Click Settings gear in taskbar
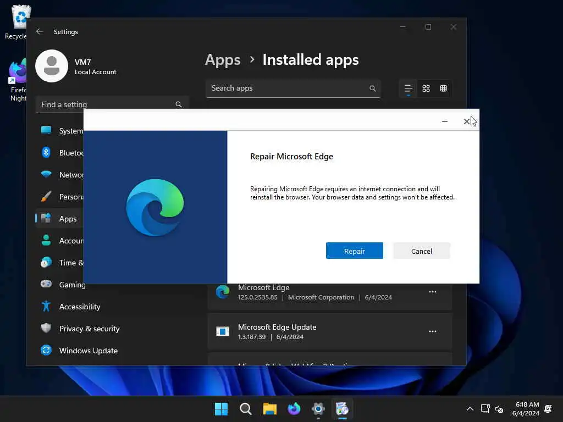Image resolution: width=563 pixels, height=422 pixels. click(318, 409)
